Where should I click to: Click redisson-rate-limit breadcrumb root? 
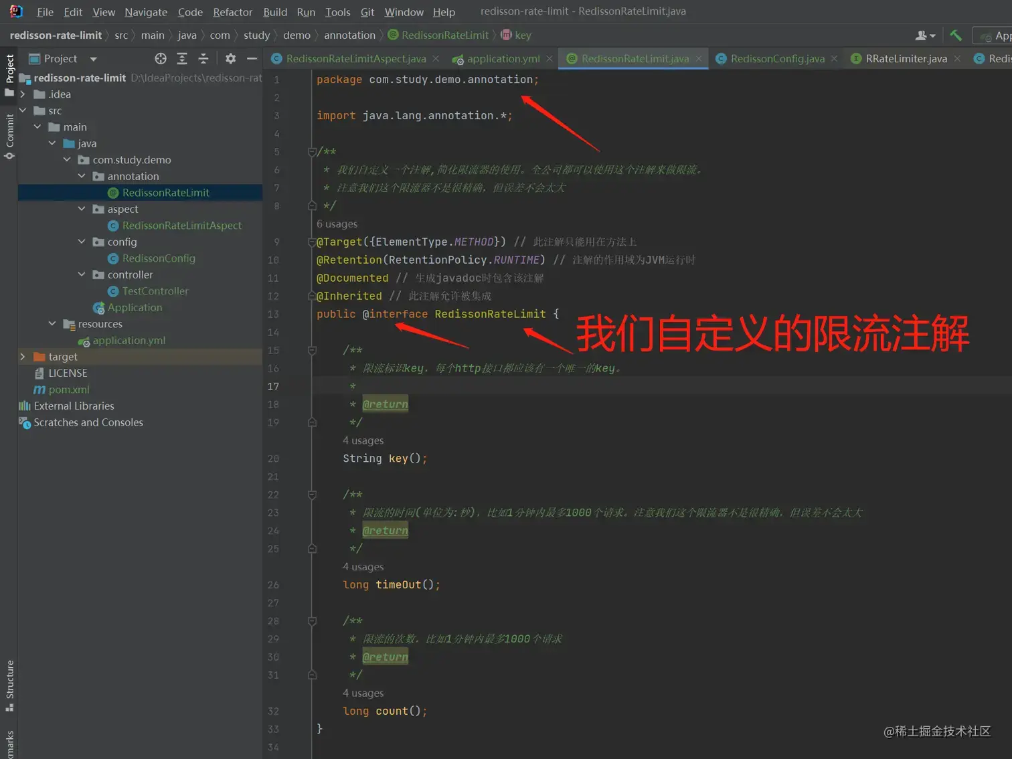pyautogui.click(x=56, y=35)
